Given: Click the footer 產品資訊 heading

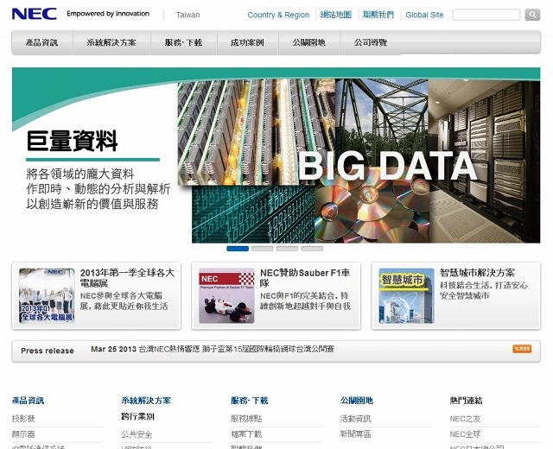Looking at the screenshot, I should click(28, 401).
